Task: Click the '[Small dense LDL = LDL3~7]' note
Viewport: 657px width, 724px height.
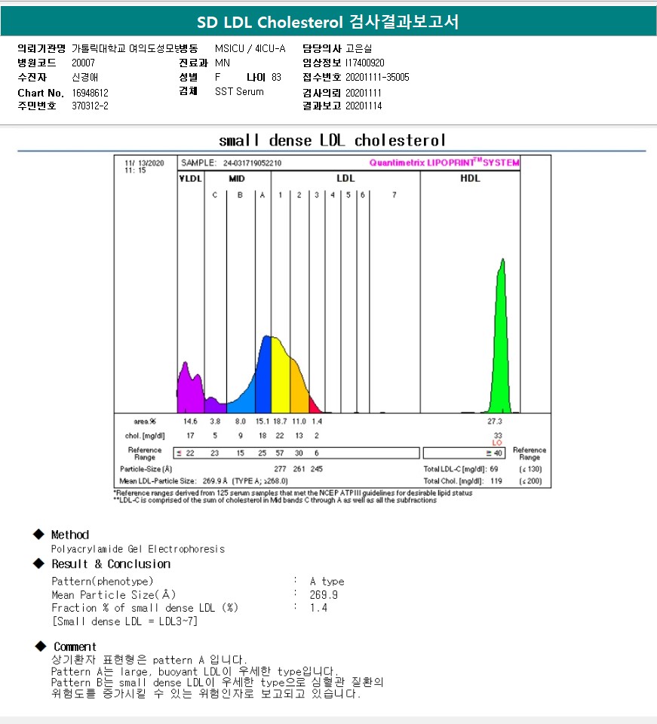Action: [x=124, y=621]
